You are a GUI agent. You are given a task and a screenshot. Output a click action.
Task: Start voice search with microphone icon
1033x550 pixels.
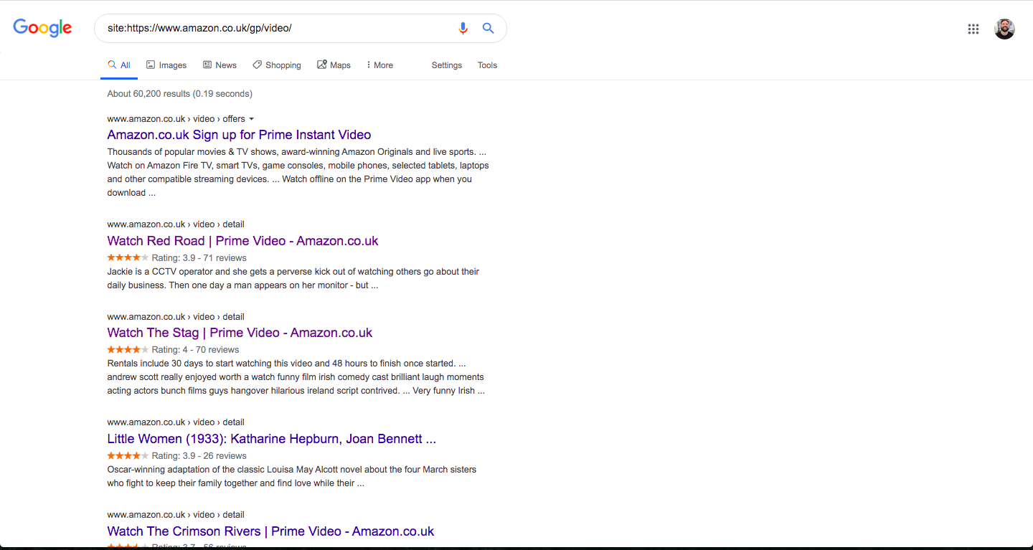(463, 28)
